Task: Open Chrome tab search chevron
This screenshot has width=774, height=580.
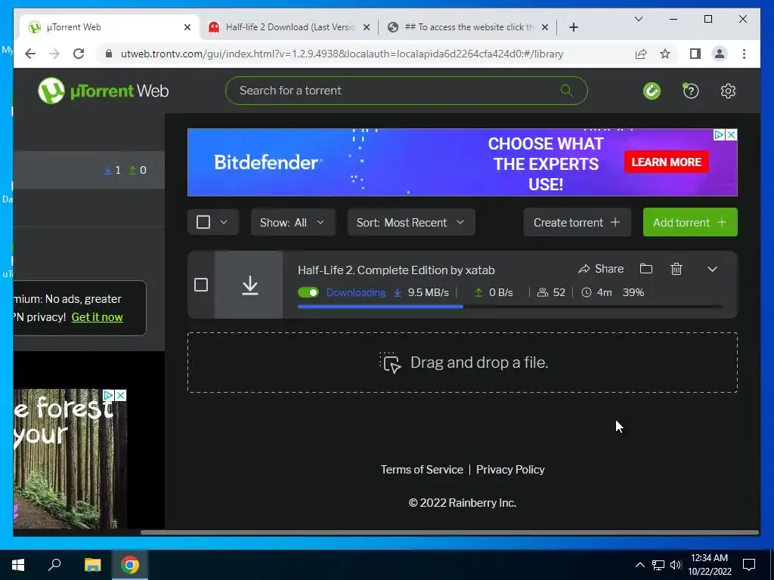Action: tap(638, 19)
